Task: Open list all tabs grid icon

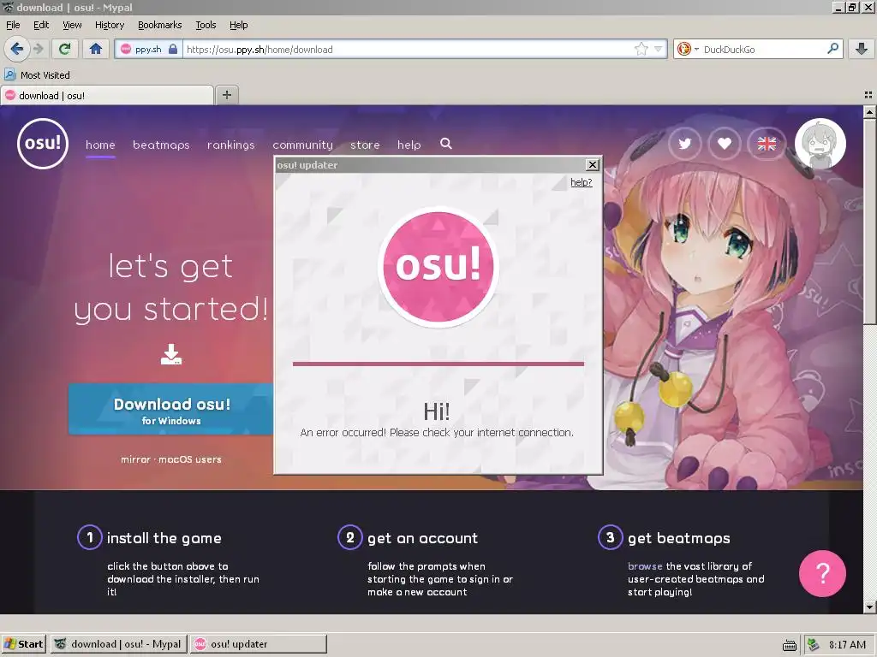Action: [868, 95]
